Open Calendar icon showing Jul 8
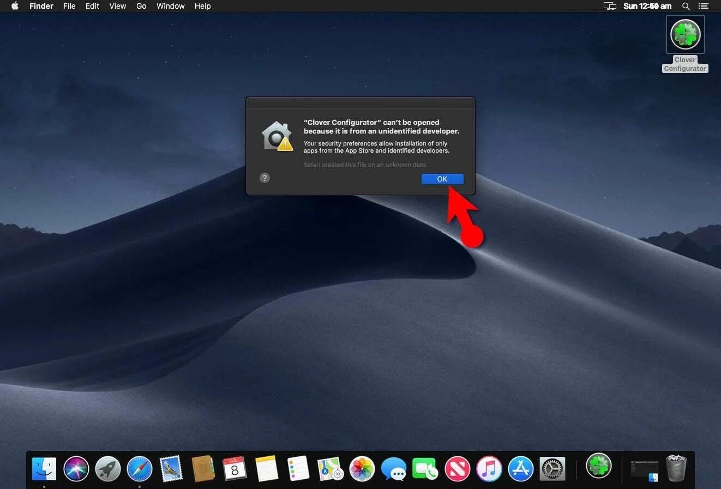The height and width of the screenshot is (489, 721). [235, 469]
